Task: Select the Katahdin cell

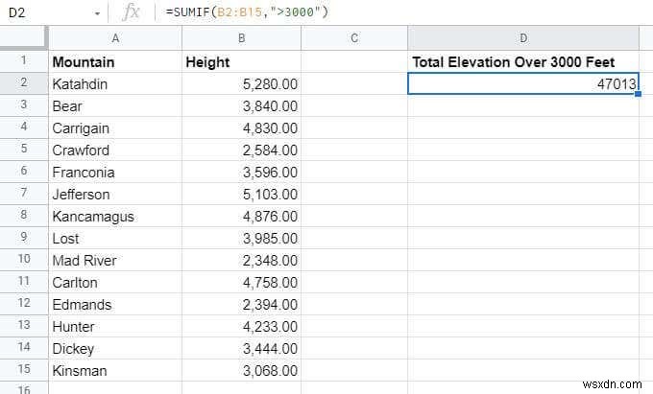Action: click(x=115, y=83)
